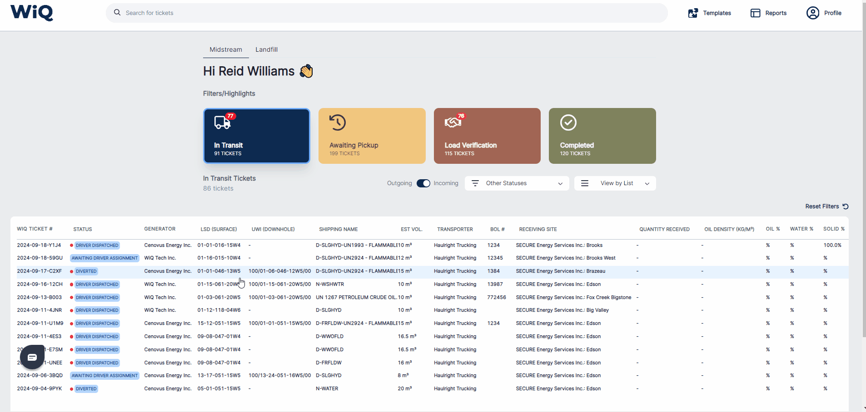Click the In Transit truck icon

pos(222,123)
